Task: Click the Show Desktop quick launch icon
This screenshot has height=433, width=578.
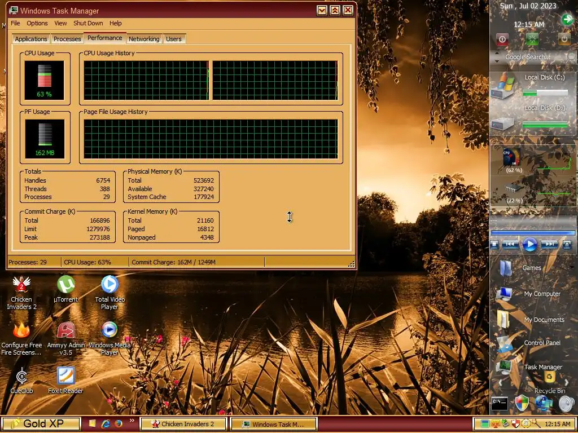Action: [93, 424]
